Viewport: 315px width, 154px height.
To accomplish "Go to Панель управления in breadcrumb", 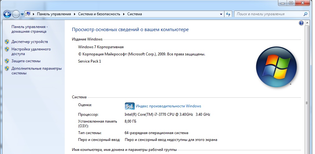I will click(x=54, y=14).
